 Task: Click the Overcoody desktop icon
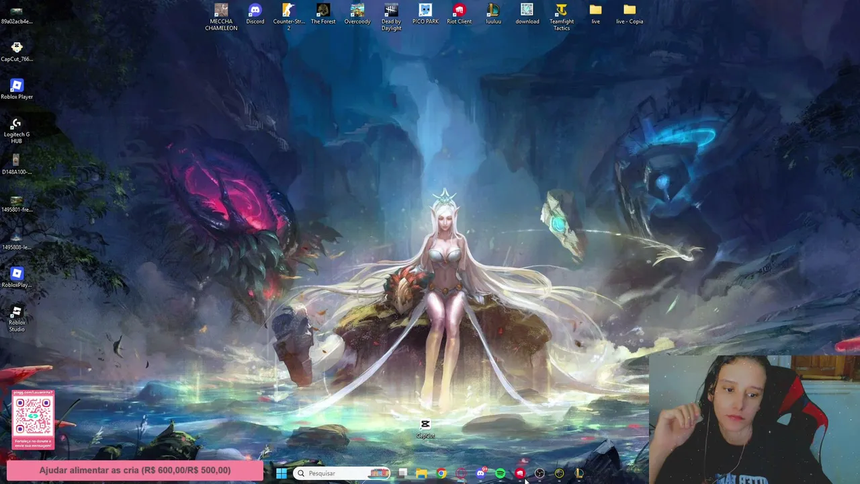tap(357, 13)
